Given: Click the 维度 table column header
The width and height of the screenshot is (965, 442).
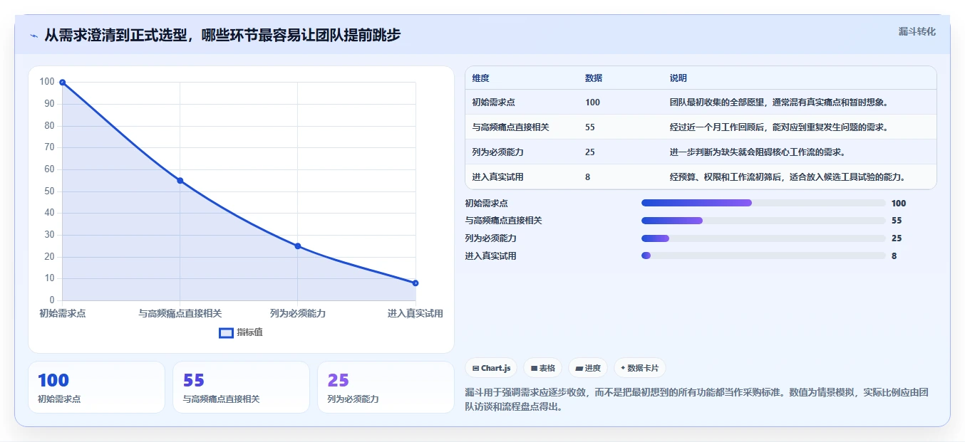Looking at the screenshot, I should [481, 78].
